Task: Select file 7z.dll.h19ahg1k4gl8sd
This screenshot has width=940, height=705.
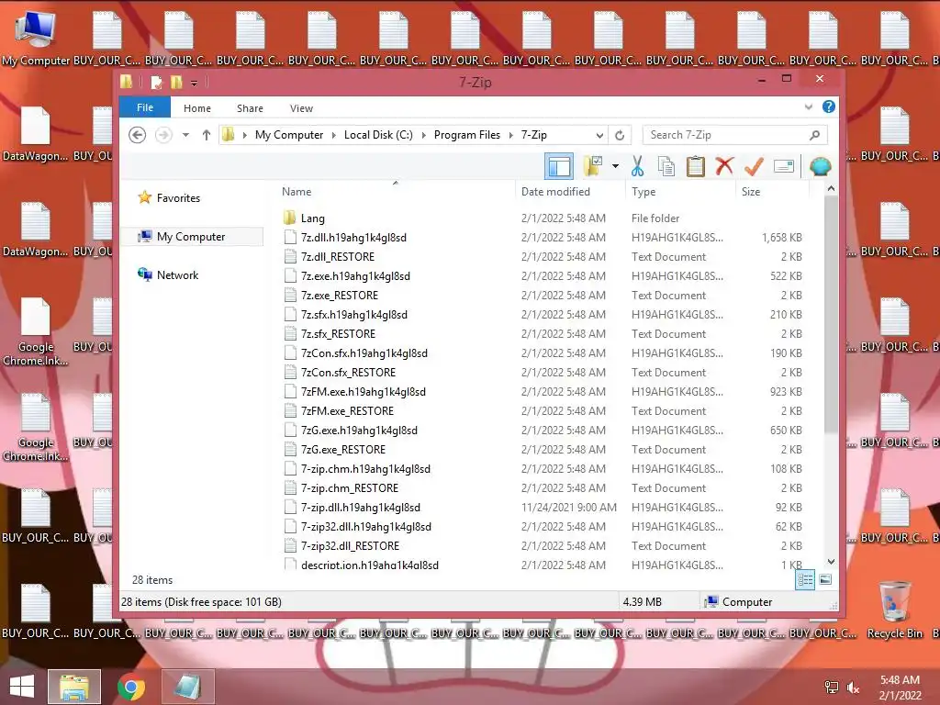Action: [353, 238]
